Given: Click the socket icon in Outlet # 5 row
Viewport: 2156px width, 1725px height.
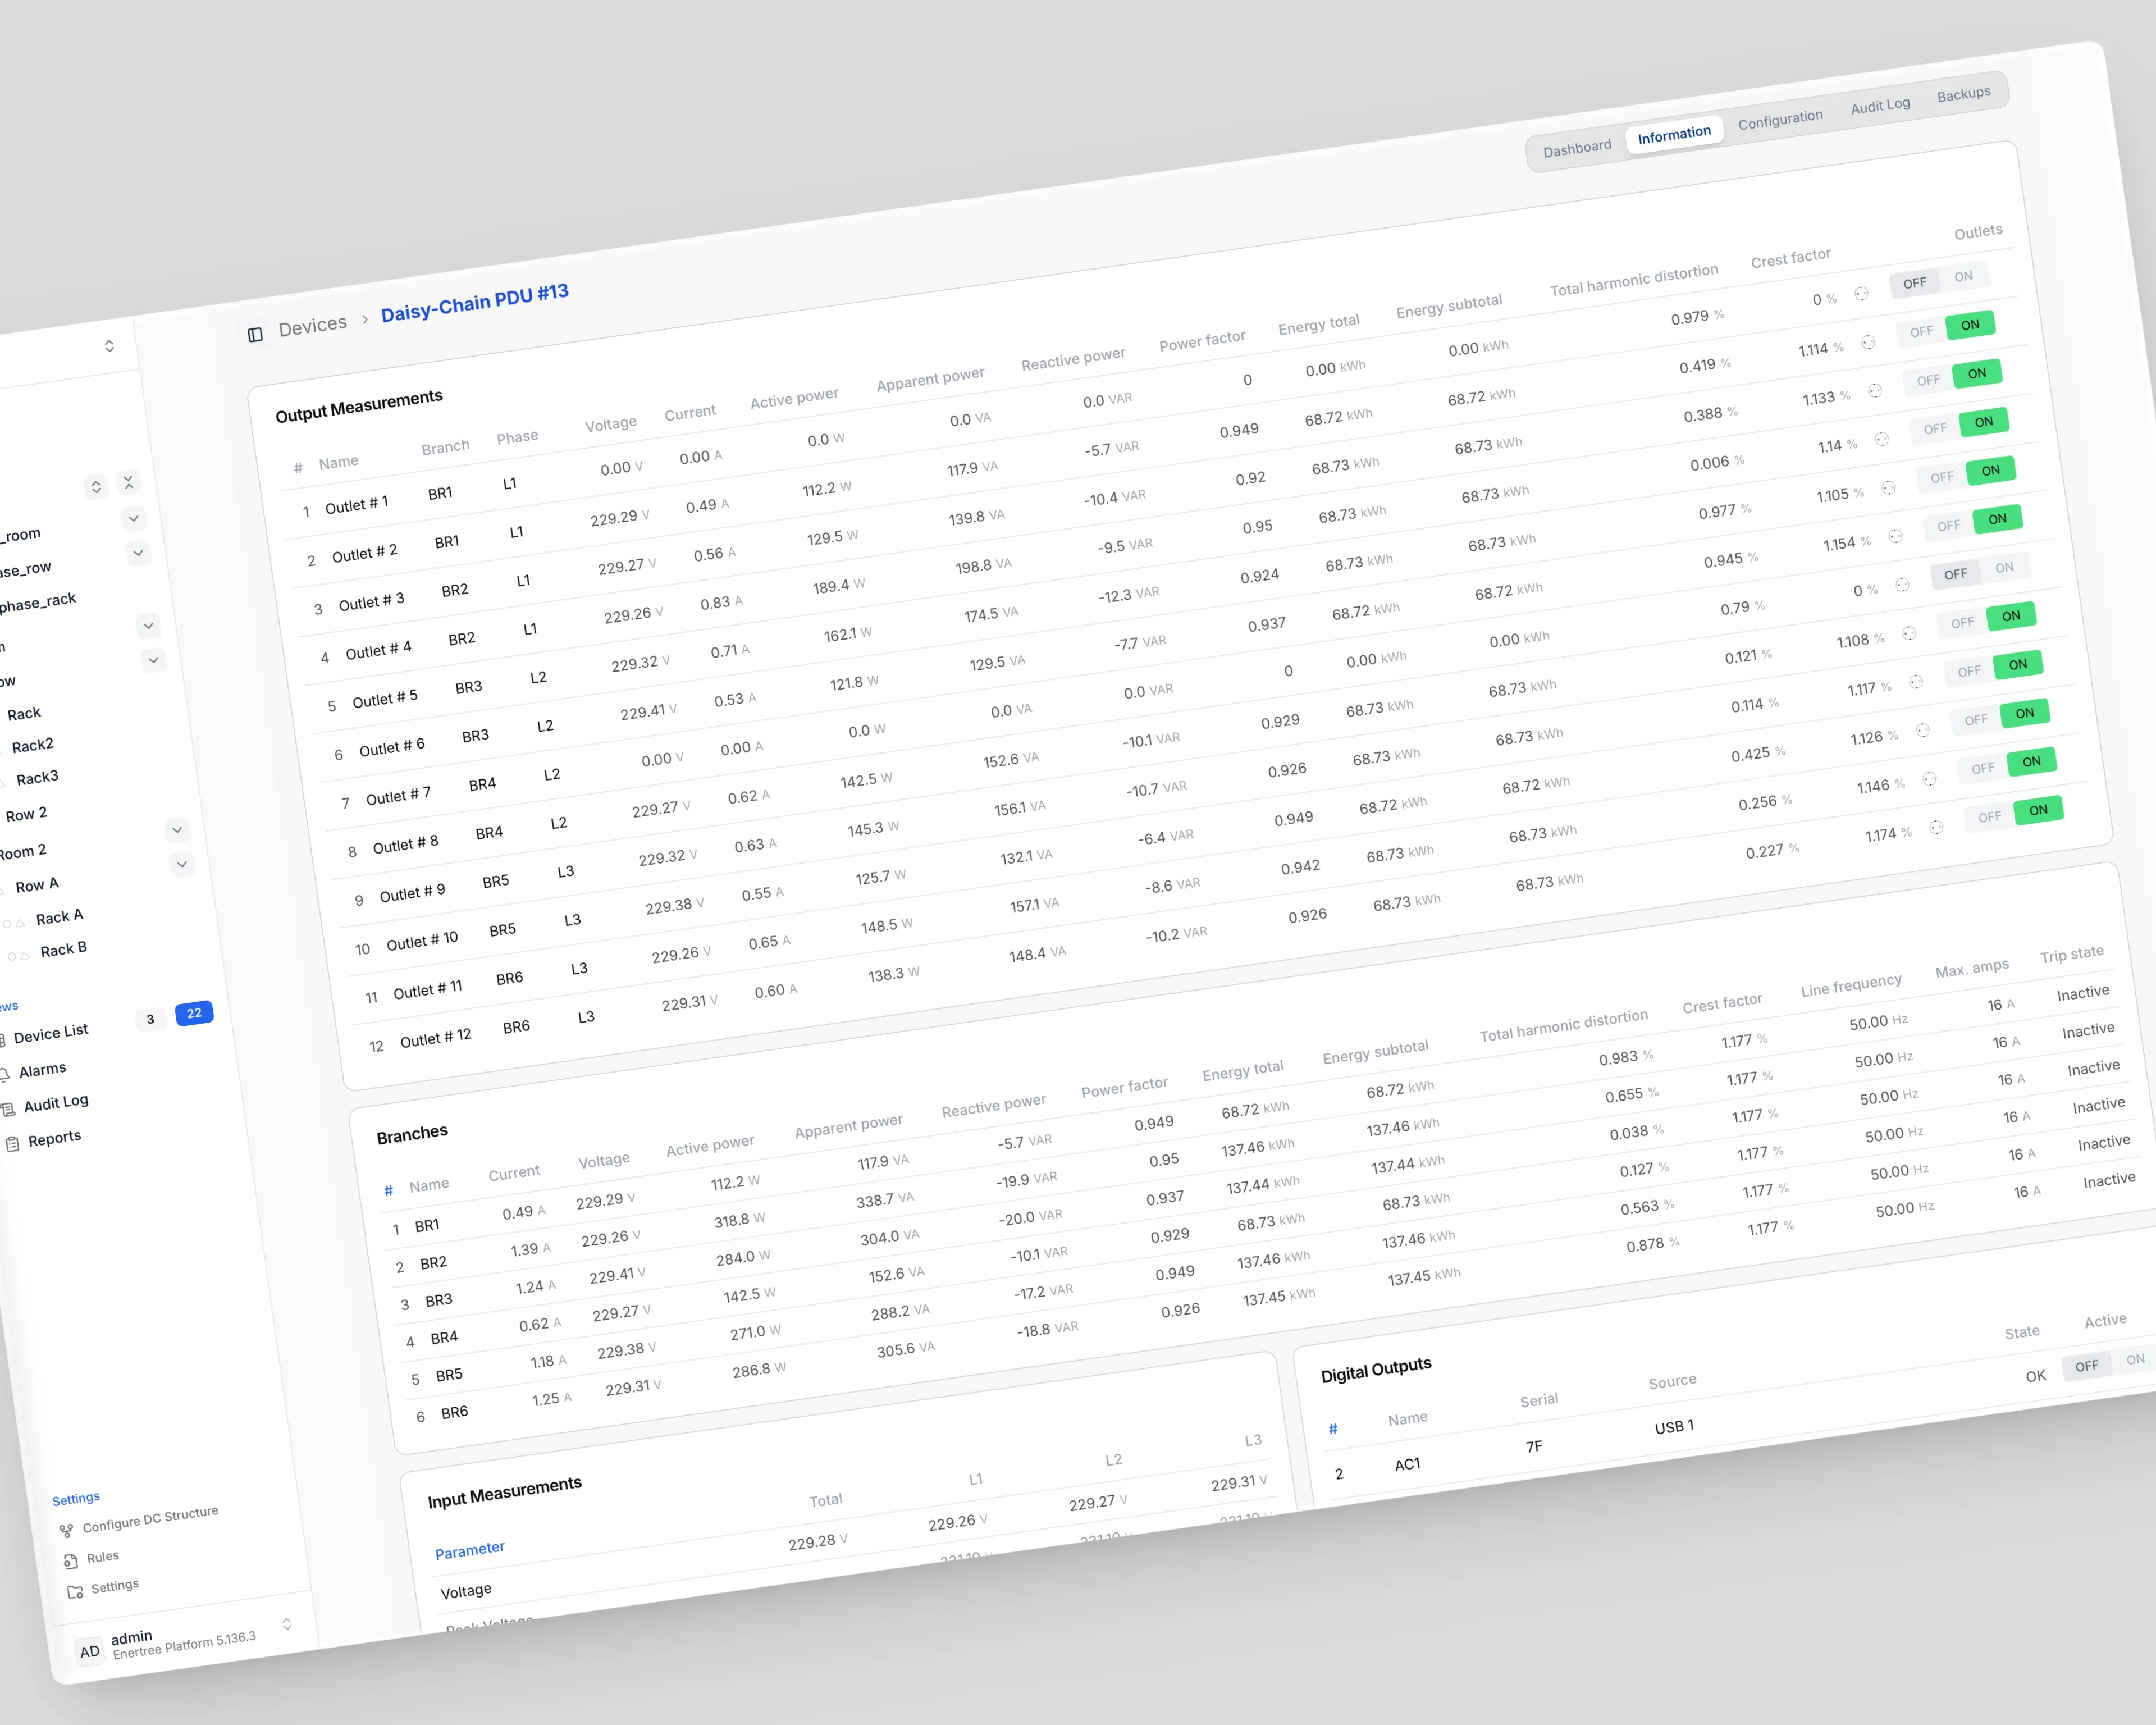Looking at the screenshot, I should coord(1889,488).
